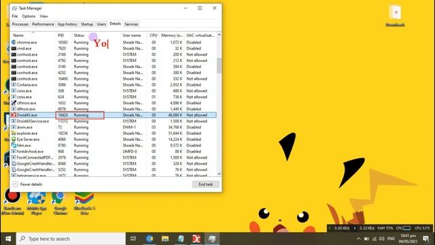The width and height of the screenshot is (435, 245).
Task: Click the battery icon in system tray
Action: click(366, 239)
